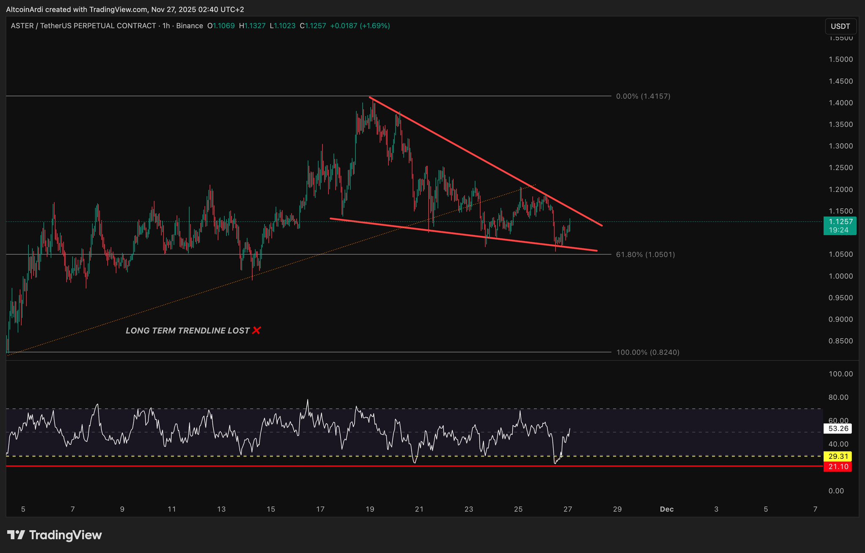Click the TradingView logo icon
Screen dimensions: 865x553
click(16, 535)
